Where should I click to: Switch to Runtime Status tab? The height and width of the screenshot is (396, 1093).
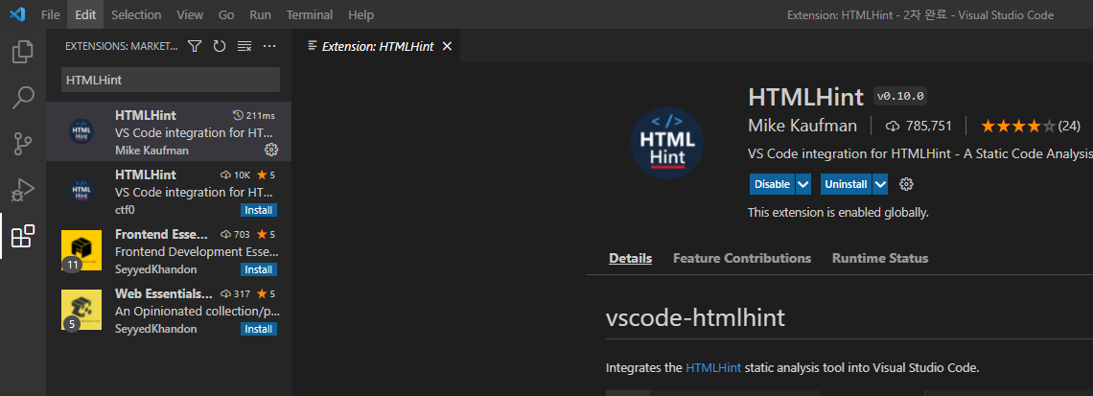[880, 258]
